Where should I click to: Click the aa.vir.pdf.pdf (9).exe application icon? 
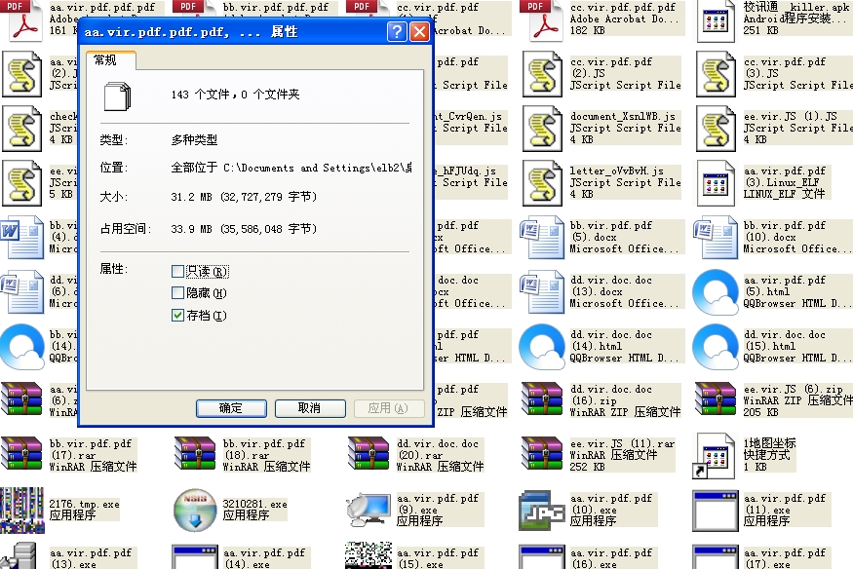point(368,509)
